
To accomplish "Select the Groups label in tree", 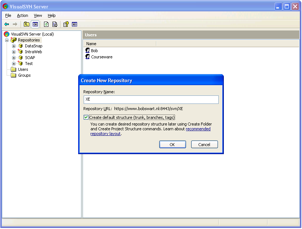I will coord(24,75).
